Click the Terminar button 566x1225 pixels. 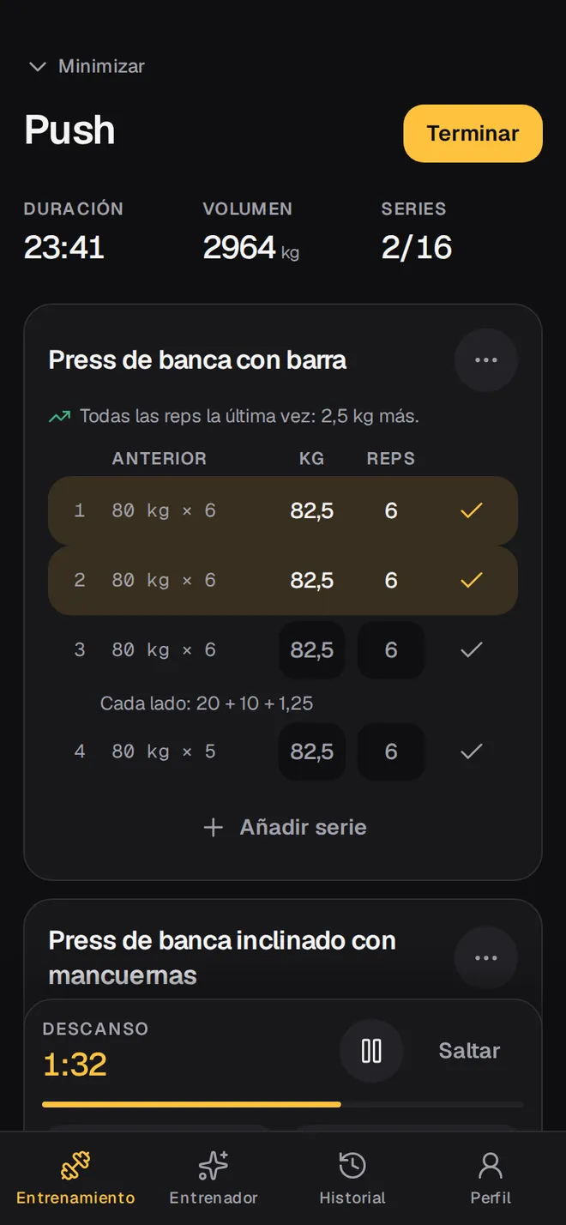click(x=473, y=134)
